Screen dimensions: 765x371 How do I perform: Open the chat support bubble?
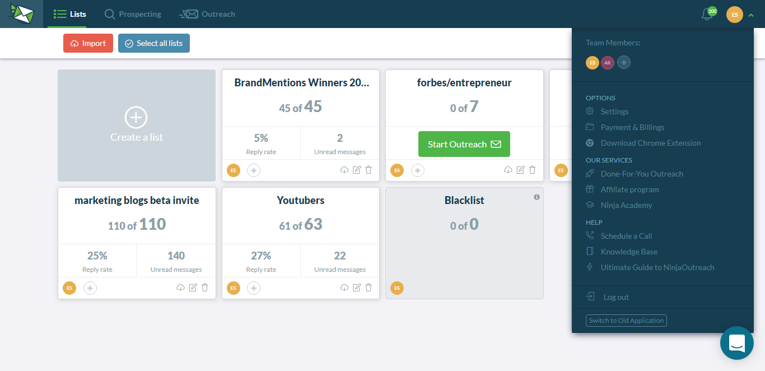tap(736, 343)
